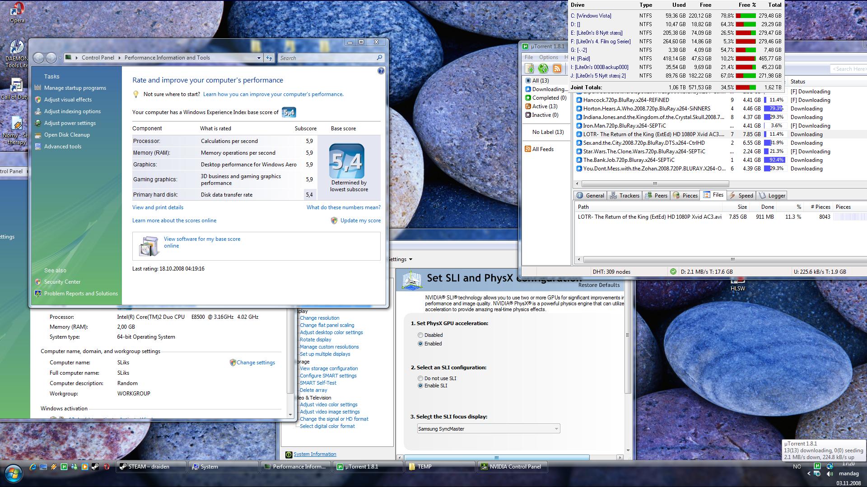The height and width of the screenshot is (487, 867).
Task: Open All Feeds in µTorrent sidebar
Action: [x=539, y=149]
